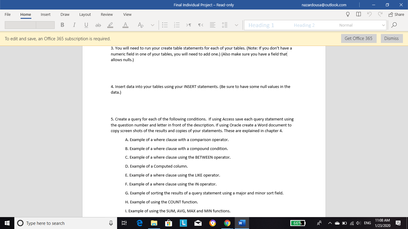The width and height of the screenshot is (408, 229).
Task: Toggle italic formatting
Action: [x=74, y=25]
